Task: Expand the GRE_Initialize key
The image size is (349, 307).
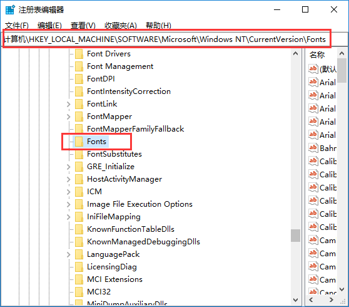Action: coord(69,167)
